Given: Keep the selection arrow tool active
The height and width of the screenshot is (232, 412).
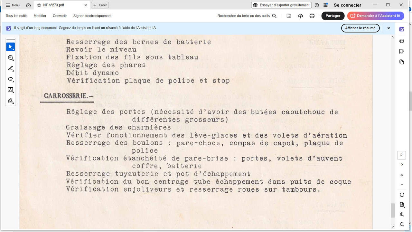Looking at the screenshot, I should click(x=11, y=47).
